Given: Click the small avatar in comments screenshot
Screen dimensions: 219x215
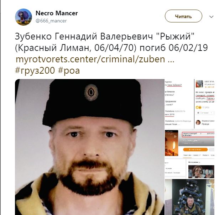Looking at the screenshot, I should (x=199, y=84).
